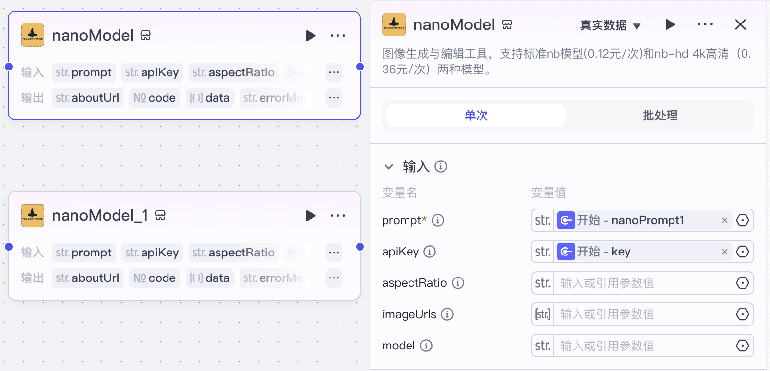The width and height of the screenshot is (770, 371).
Task: Switch to the 批处理 tab
Action: click(659, 116)
